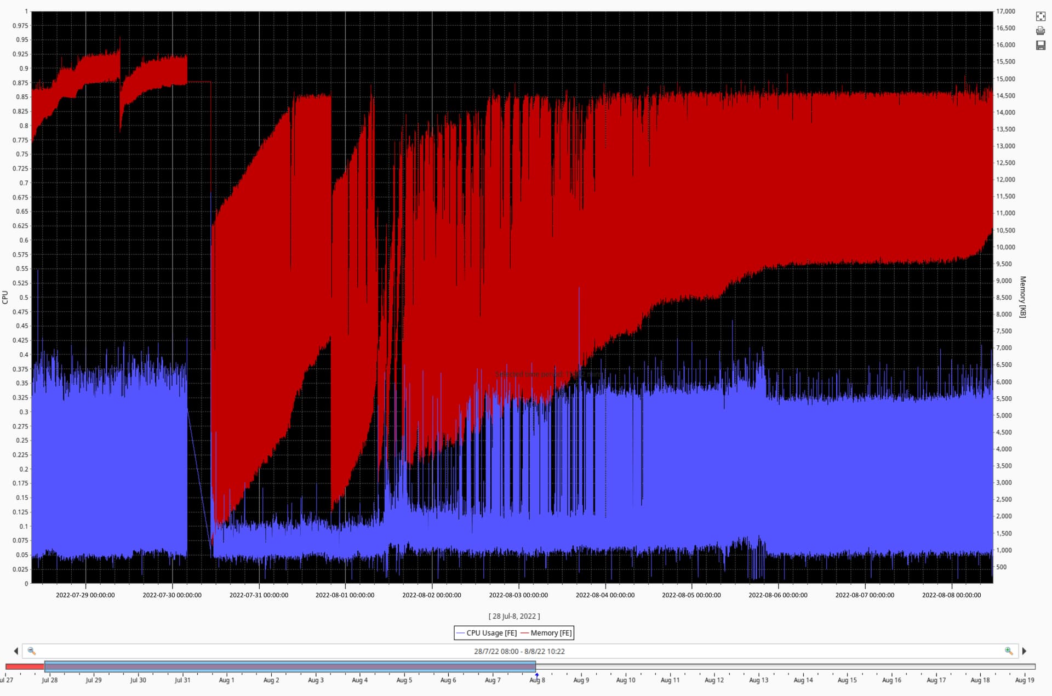Screen dimensions: 1052x696
Task: Click the CPU axis title
Action: [5, 297]
